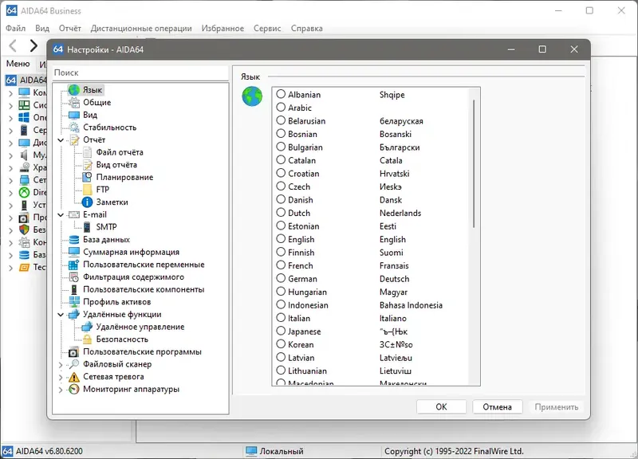Image resolution: width=638 pixels, height=459 pixels.
Task: Open the Избранное menu
Action: [x=223, y=28]
